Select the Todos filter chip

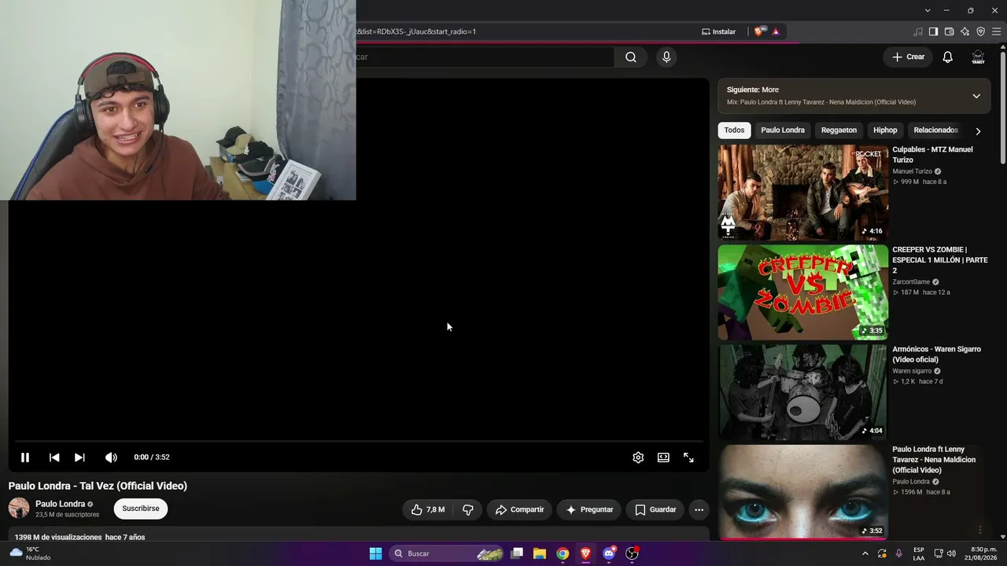pyautogui.click(x=734, y=130)
